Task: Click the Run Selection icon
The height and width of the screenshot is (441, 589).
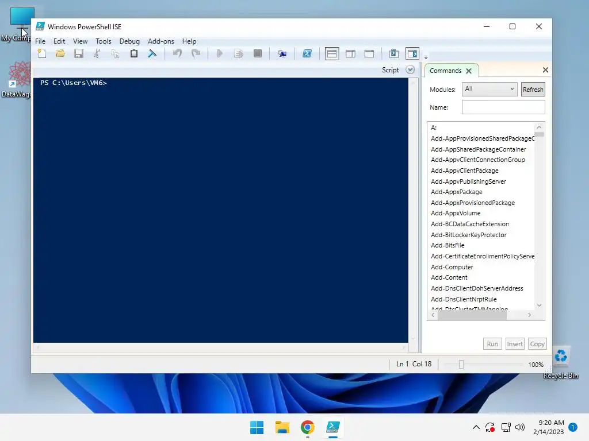Action: (239, 53)
